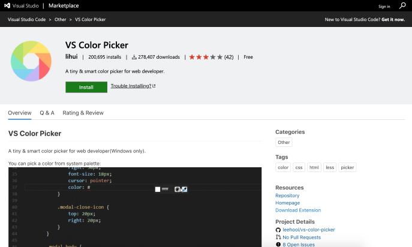Select the html tag
The height and width of the screenshot is (247, 412).
click(314, 167)
